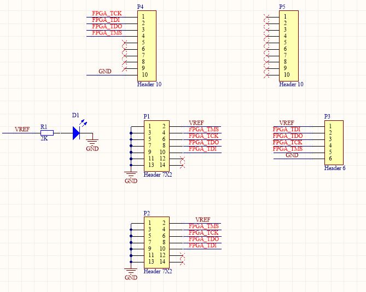Click Header 7X2 comment under P1
Viewport: 366px width, 292px height.
[158, 174]
